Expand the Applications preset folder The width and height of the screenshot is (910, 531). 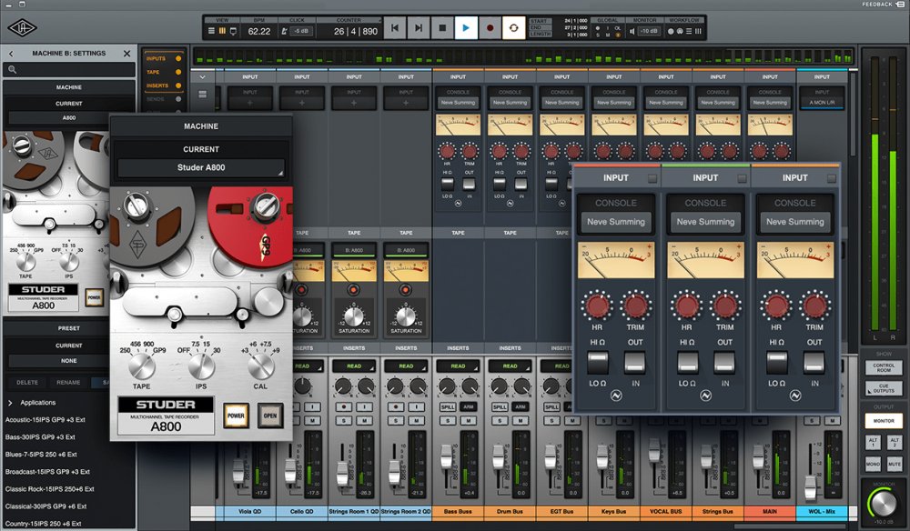pos(10,402)
